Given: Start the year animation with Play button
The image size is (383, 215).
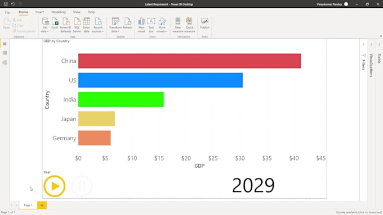Looking at the screenshot, I should 55,186.
